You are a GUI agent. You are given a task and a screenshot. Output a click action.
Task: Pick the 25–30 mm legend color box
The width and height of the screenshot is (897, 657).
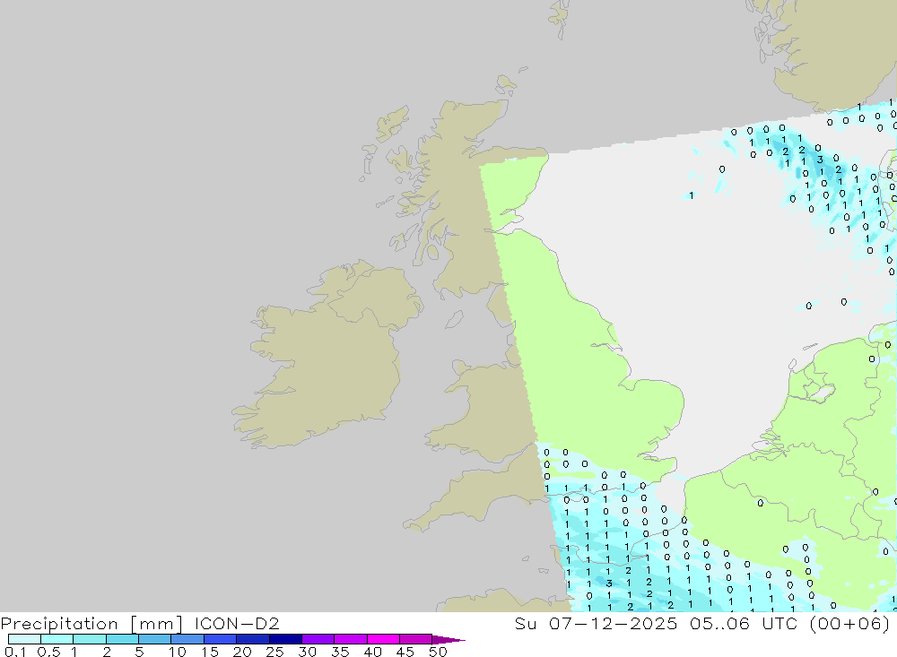(285, 639)
